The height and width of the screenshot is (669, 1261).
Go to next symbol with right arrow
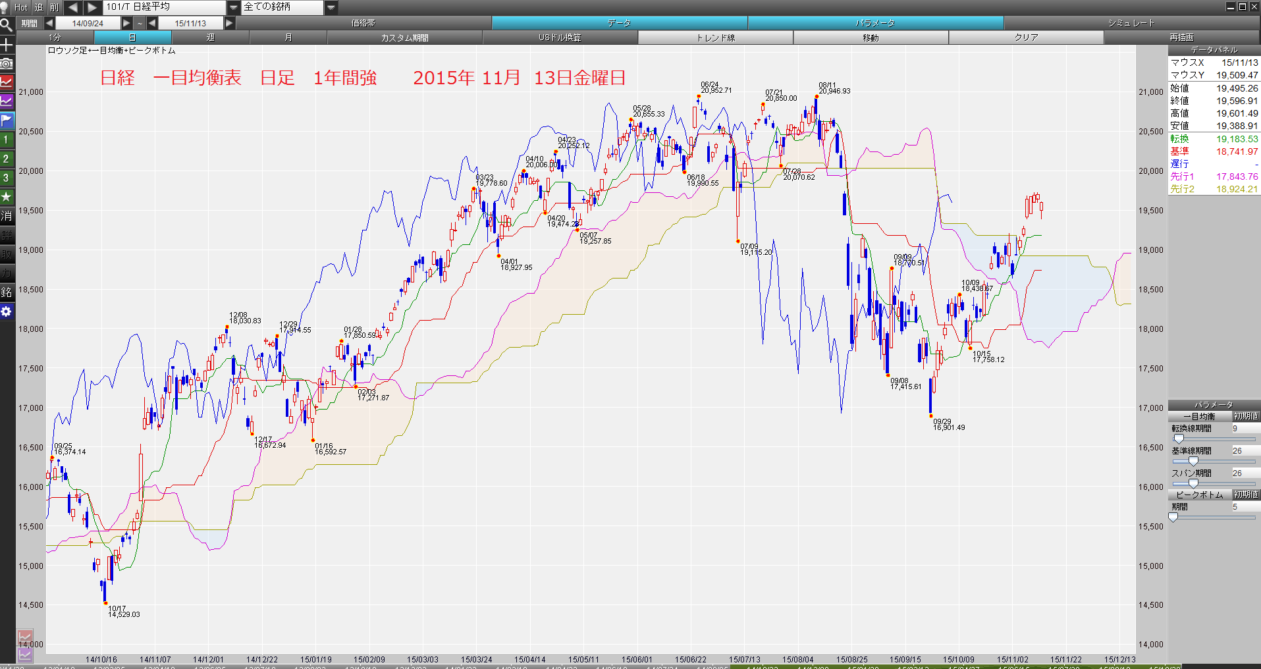[x=92, y=7]
